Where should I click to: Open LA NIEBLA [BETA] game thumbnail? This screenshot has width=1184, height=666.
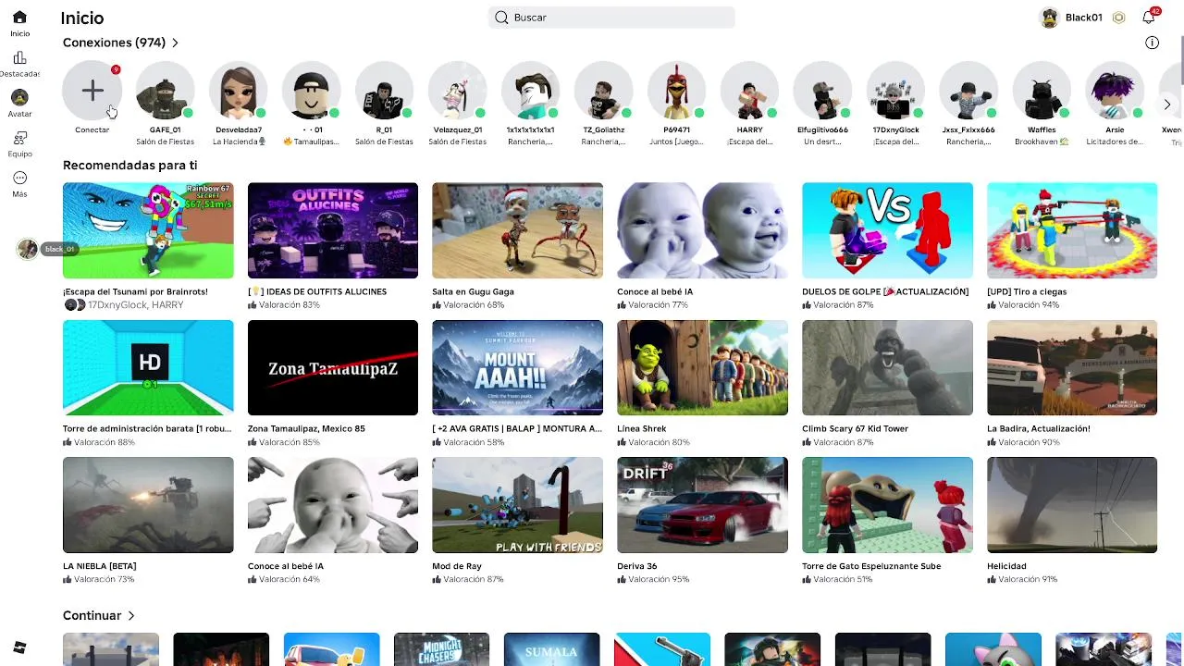pyautogui.click(x=148, y=505)
